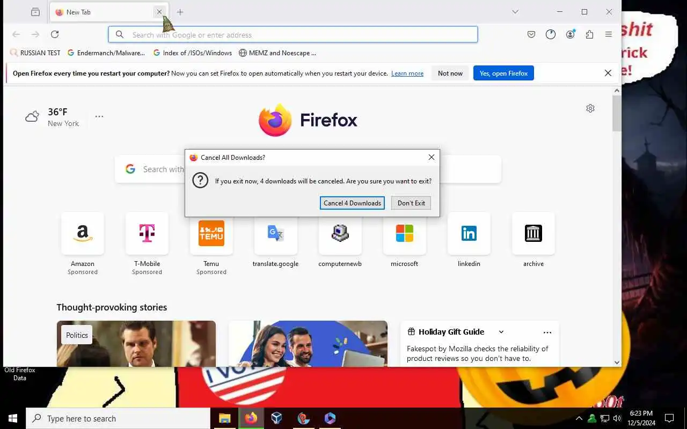Open the Index of /ISOs/Windows bookmark
This screenshot has height=429, width=687.
(x=193, y=53)
